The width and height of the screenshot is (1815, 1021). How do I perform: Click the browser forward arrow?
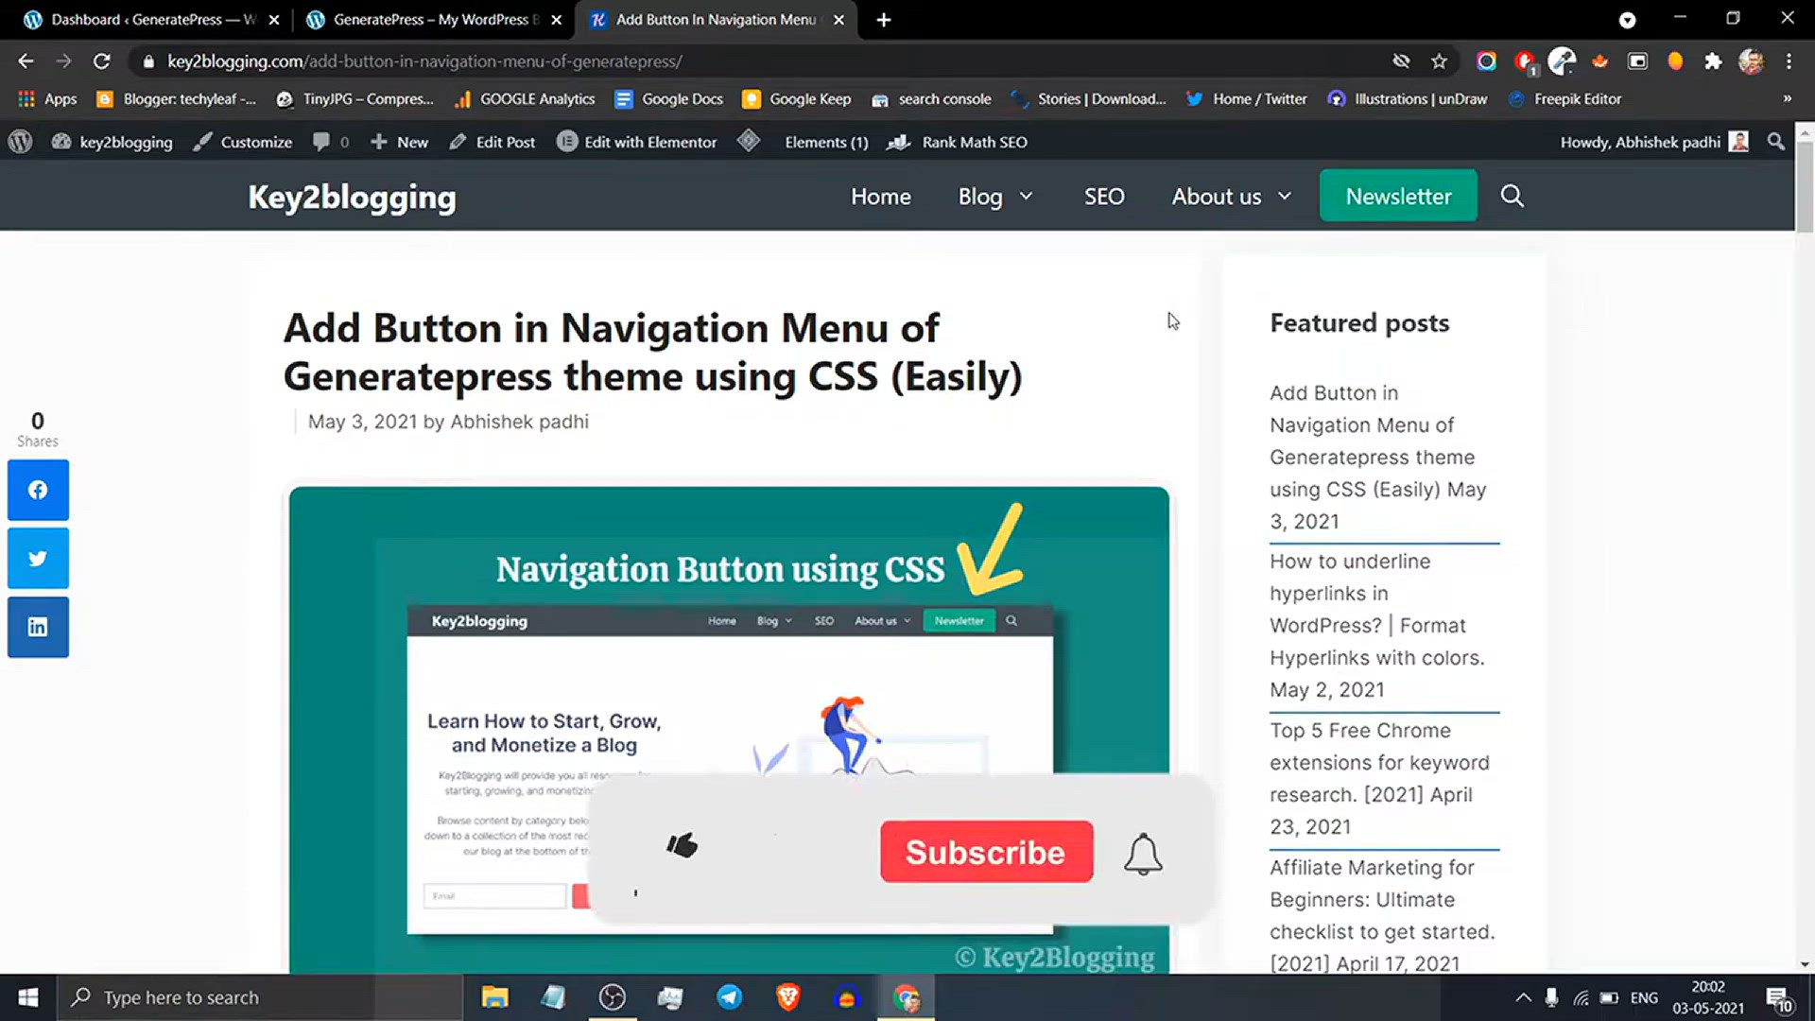pos(63,61)
